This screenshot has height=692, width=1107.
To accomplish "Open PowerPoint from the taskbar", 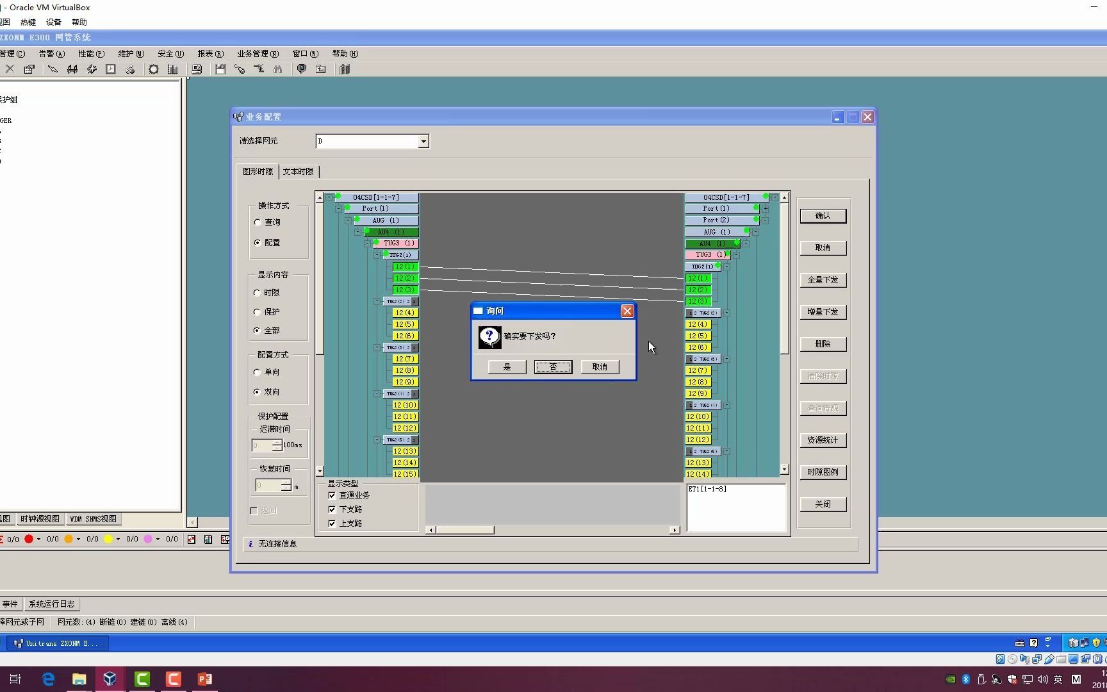I will [204, 679].
